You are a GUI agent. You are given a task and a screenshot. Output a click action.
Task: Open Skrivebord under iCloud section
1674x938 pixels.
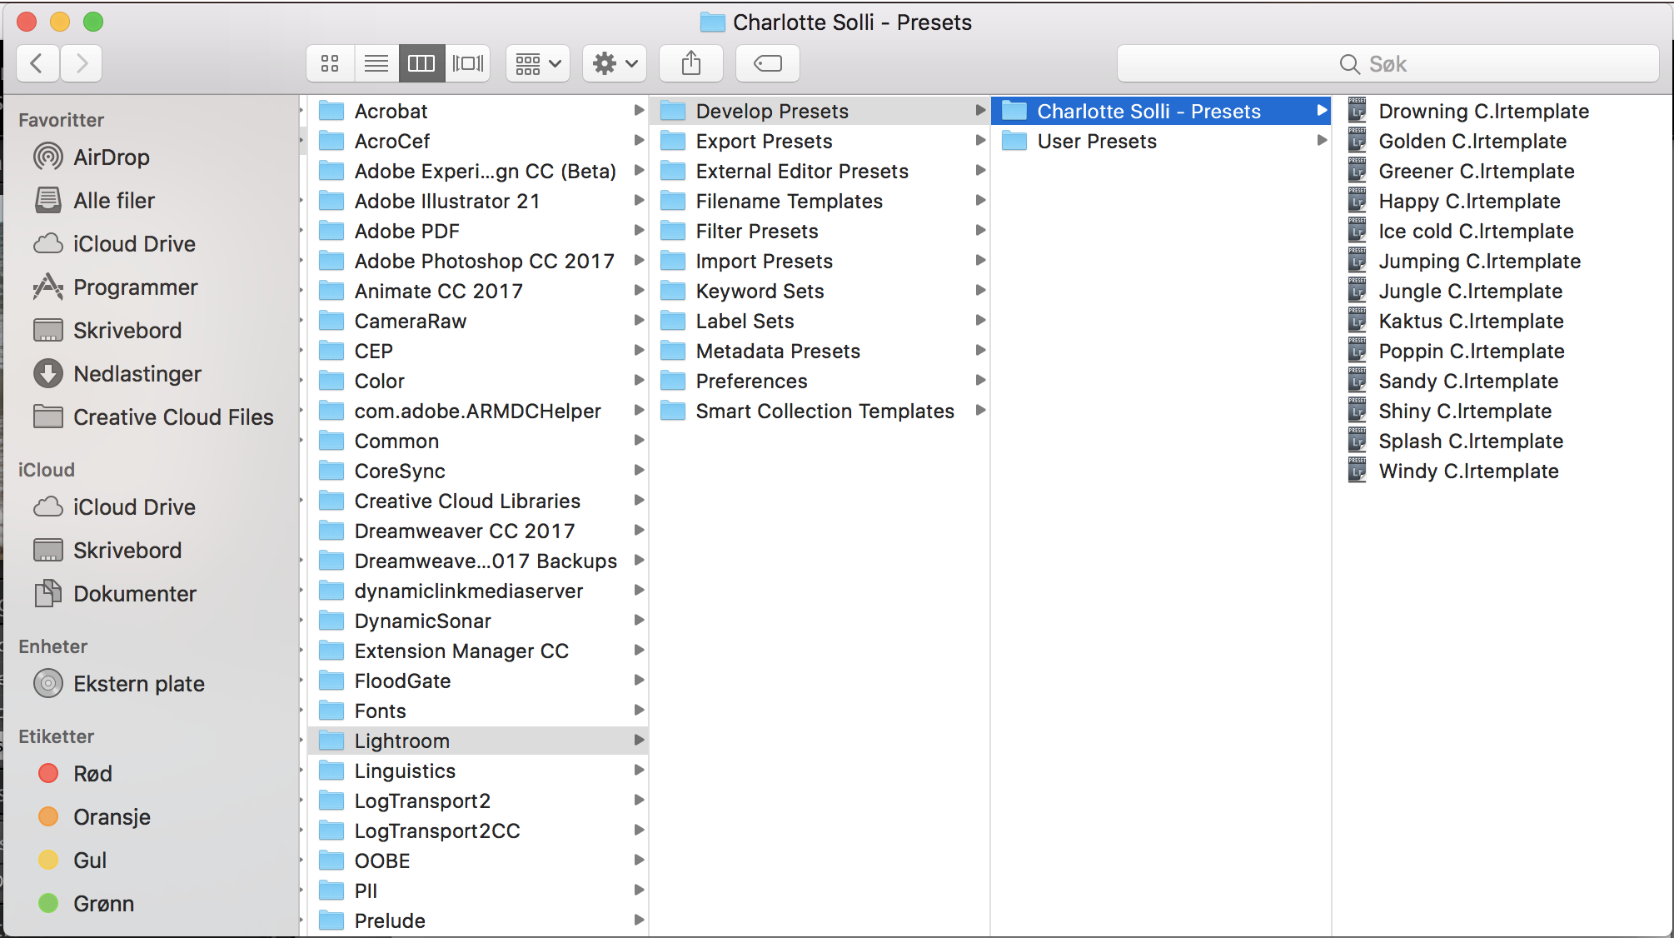[x=127, y=550]
